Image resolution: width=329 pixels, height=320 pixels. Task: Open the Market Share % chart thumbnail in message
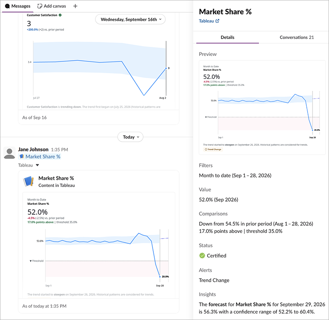tap(99, 245)
